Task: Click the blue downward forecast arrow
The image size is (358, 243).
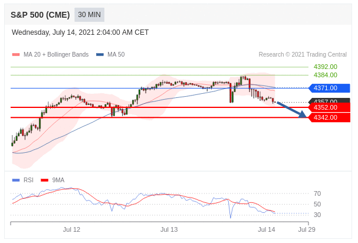Action: (x=292, y=110)
